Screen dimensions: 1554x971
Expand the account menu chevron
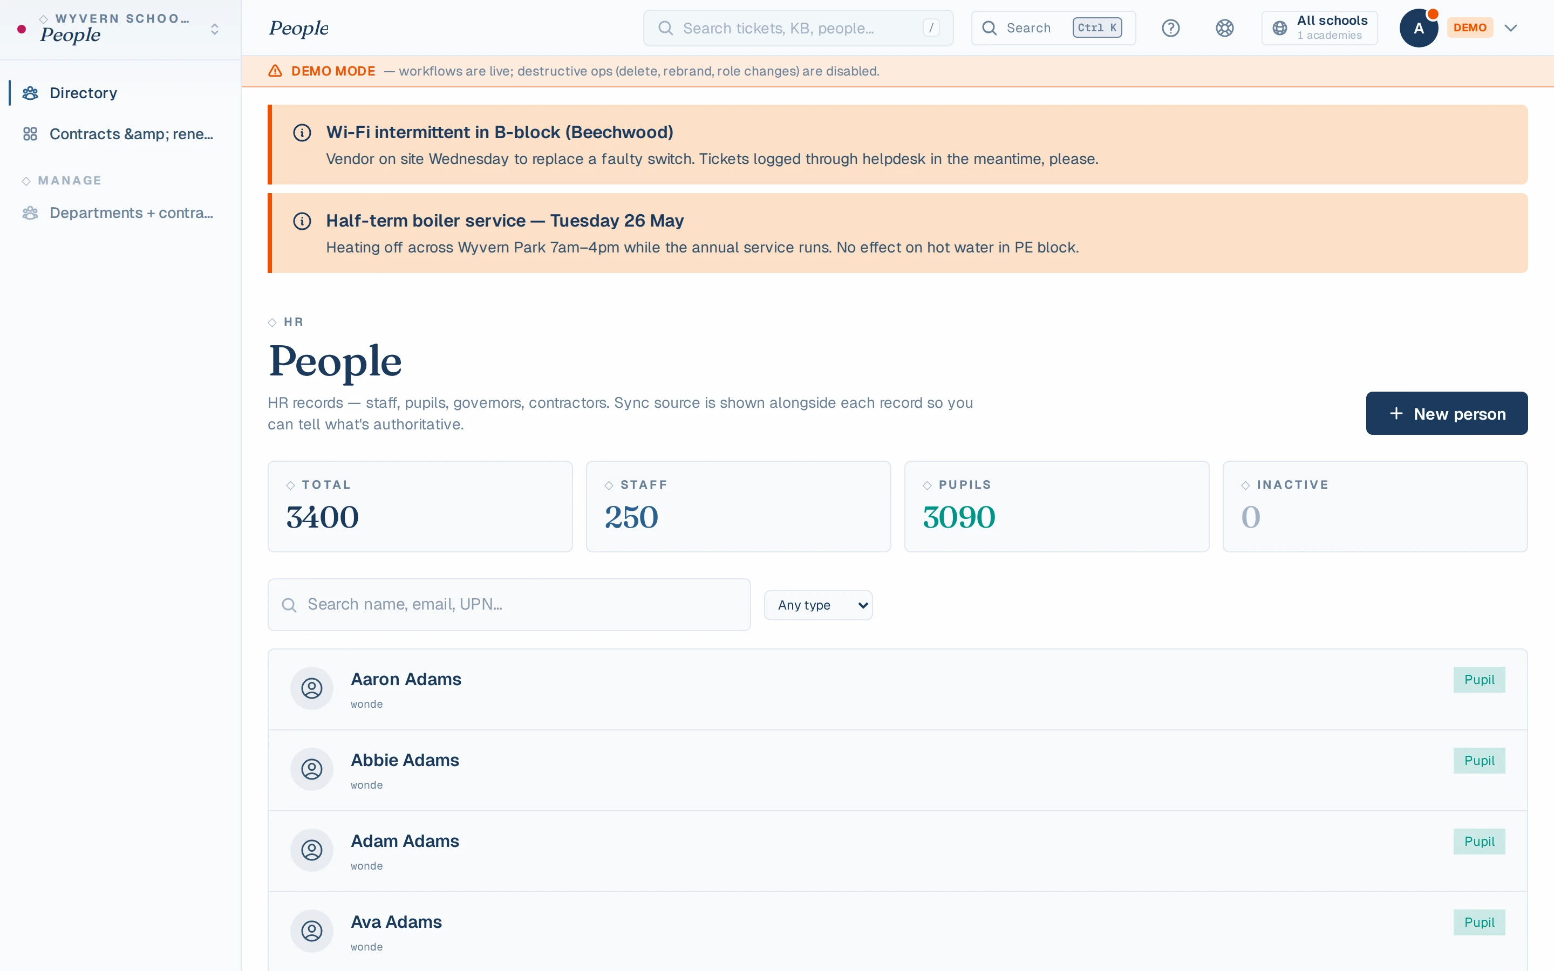point(1511,28)
